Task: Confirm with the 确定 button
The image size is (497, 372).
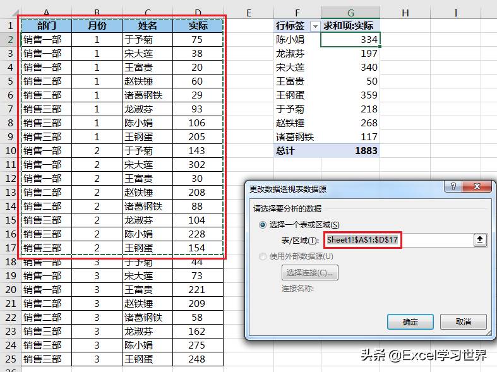Action: point(410,322)
